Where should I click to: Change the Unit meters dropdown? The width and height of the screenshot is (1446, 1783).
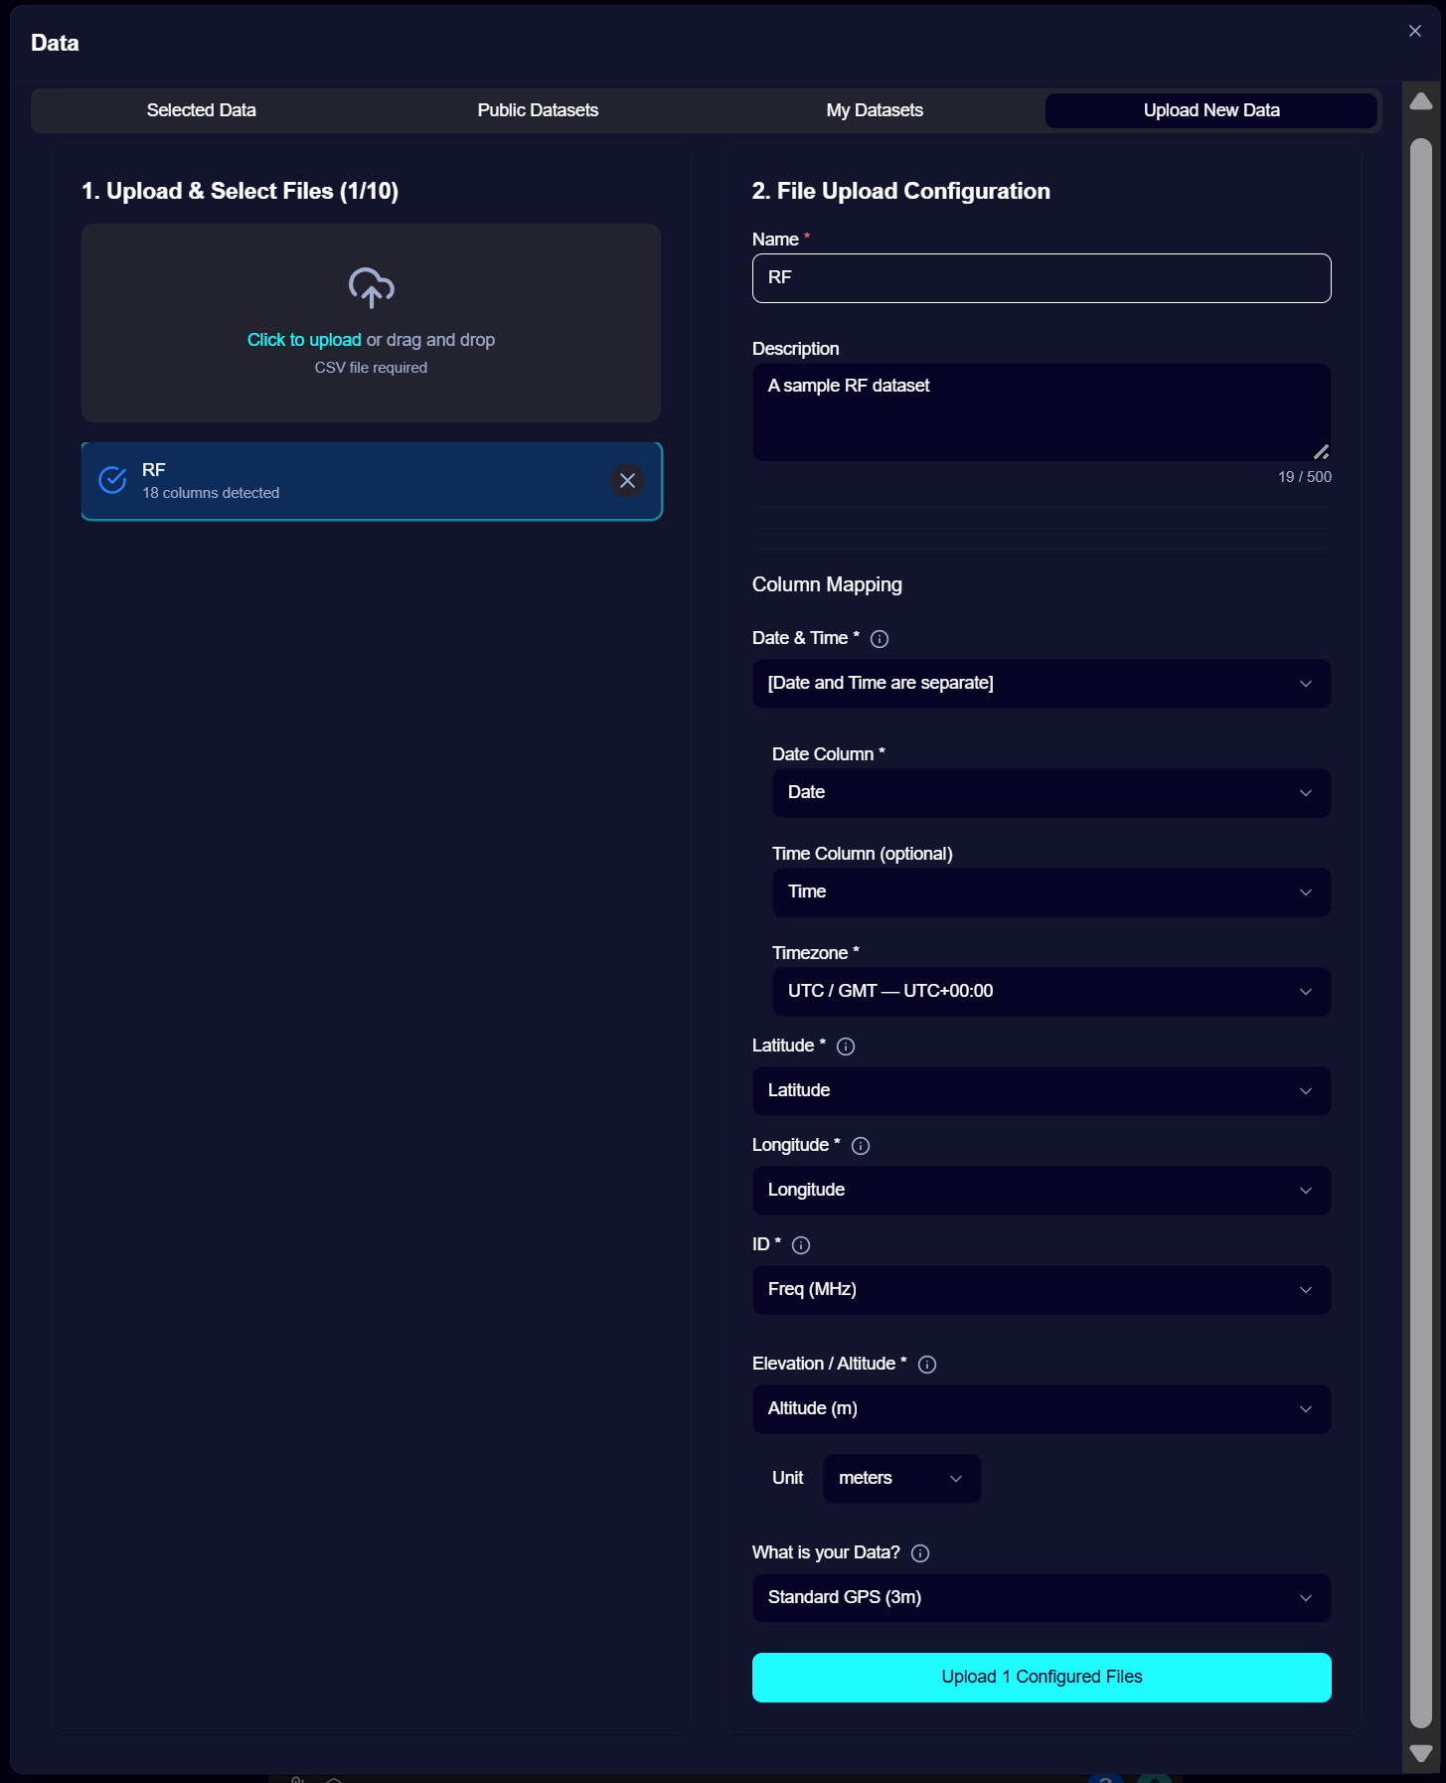pyautogui.click(x=901, y=1479)
